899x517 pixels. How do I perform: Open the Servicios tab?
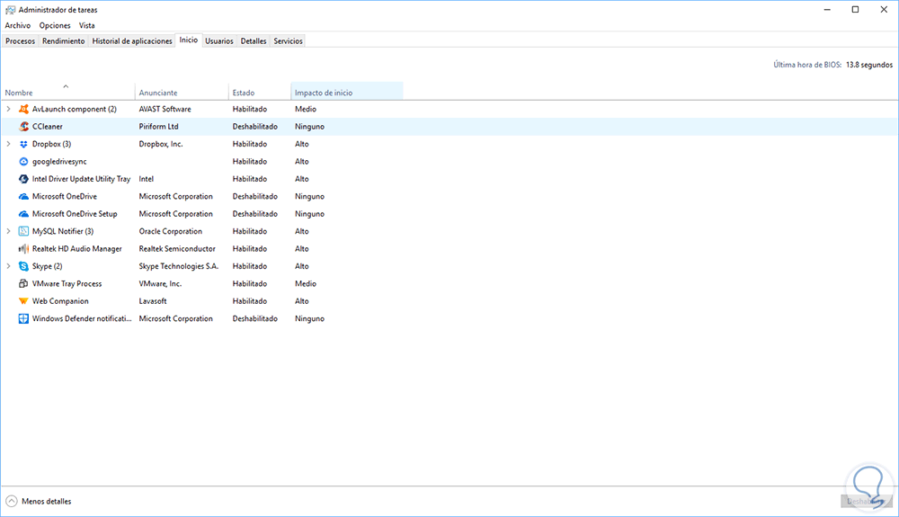[288, 41]
